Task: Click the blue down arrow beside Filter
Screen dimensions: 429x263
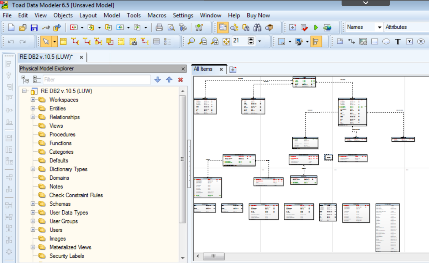Action: click(158, 80)
